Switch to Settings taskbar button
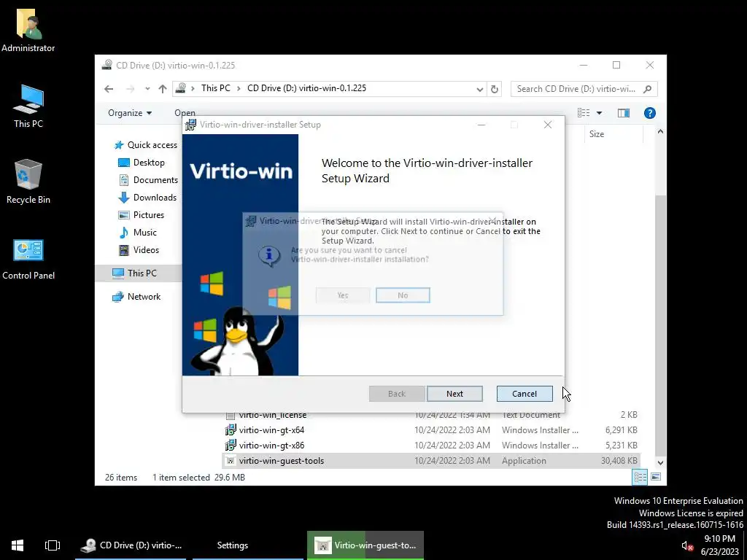 tap(248, 545)
